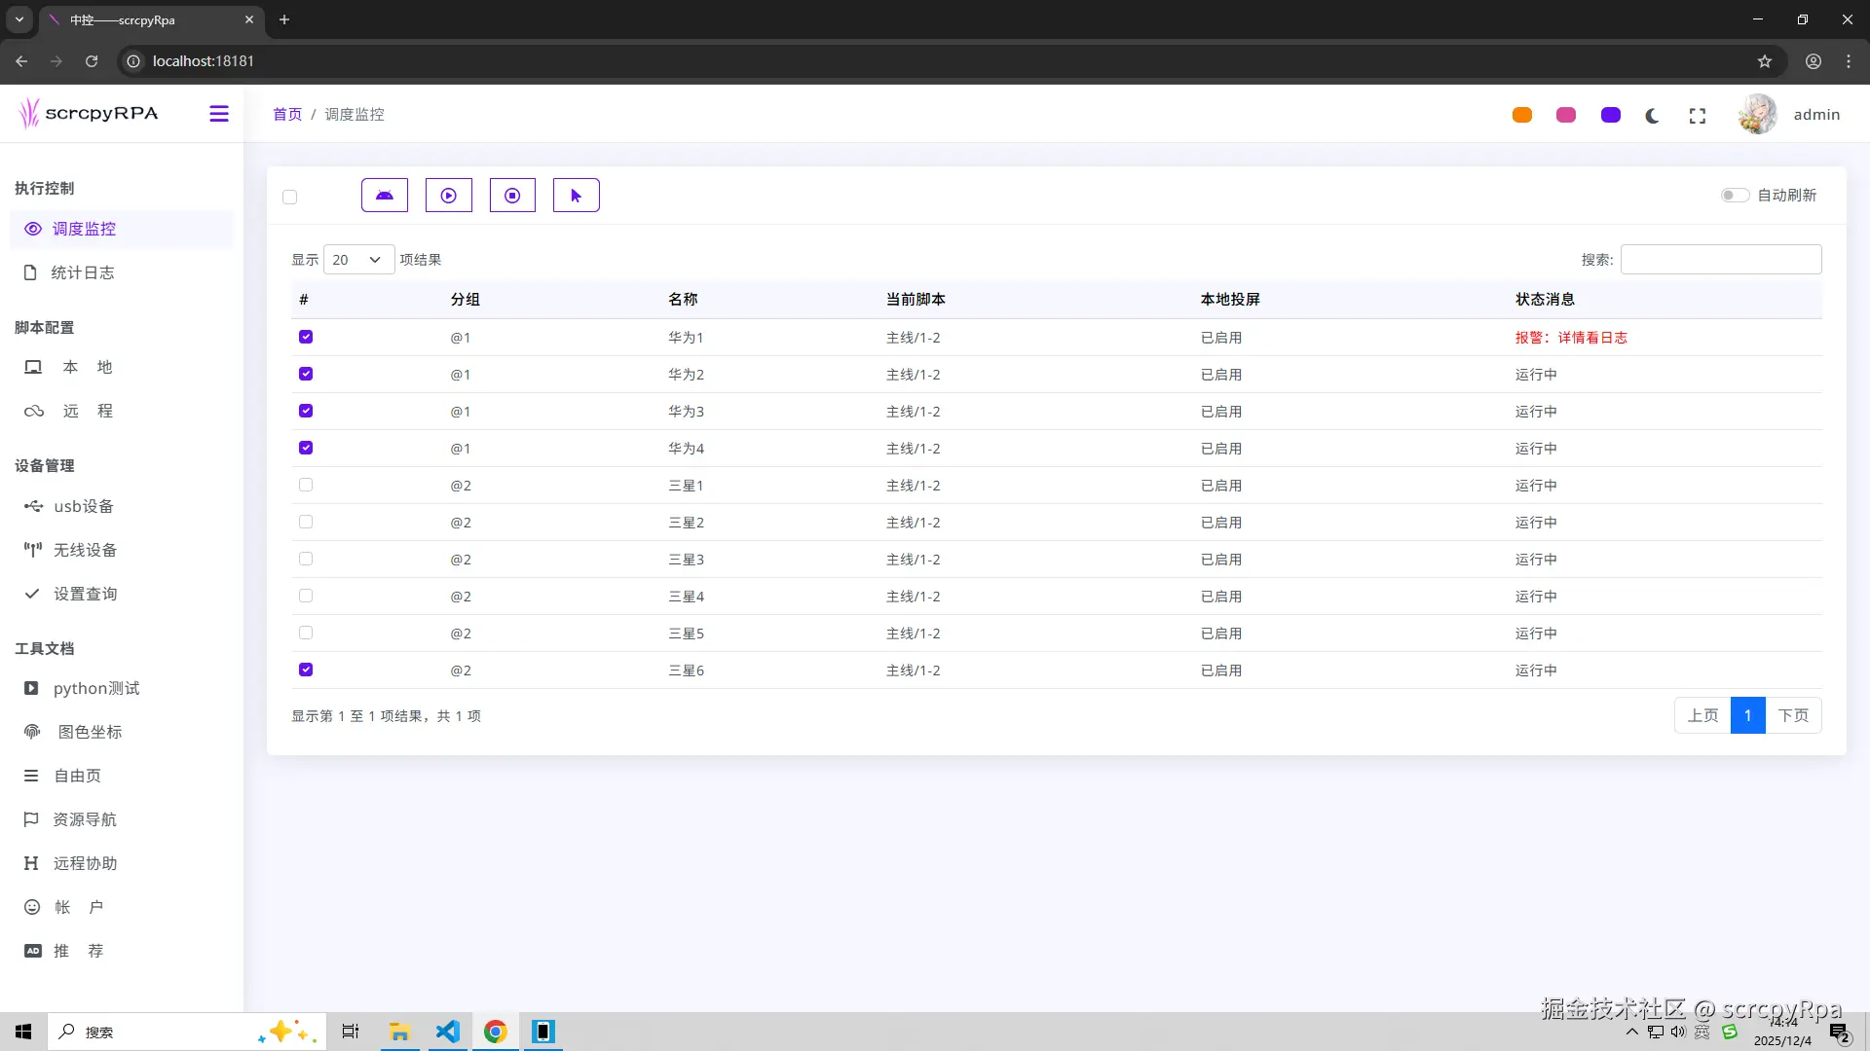The width and height of the screenshot is (1870, 1051).
Task: Collapse the sidebar with the hamburger icon
Action: pyautogui.click(x=219, y=114)
